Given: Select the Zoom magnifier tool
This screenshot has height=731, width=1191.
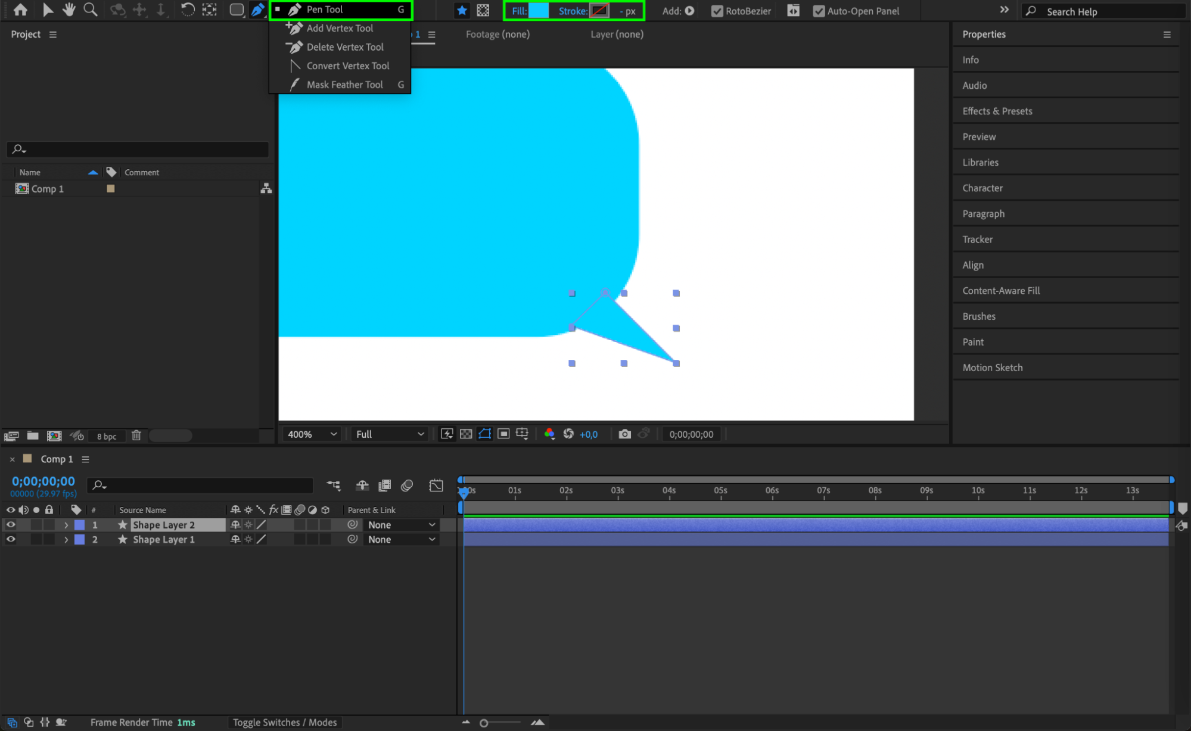Looking at the screenshot, I should (x=91, y=10).
